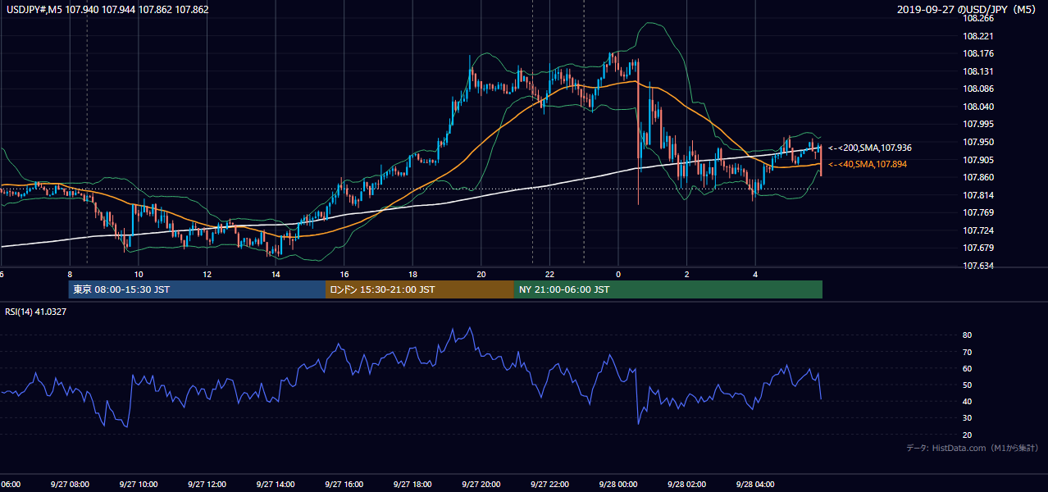Click hour tick 14 under the price chart

(276, 274)
